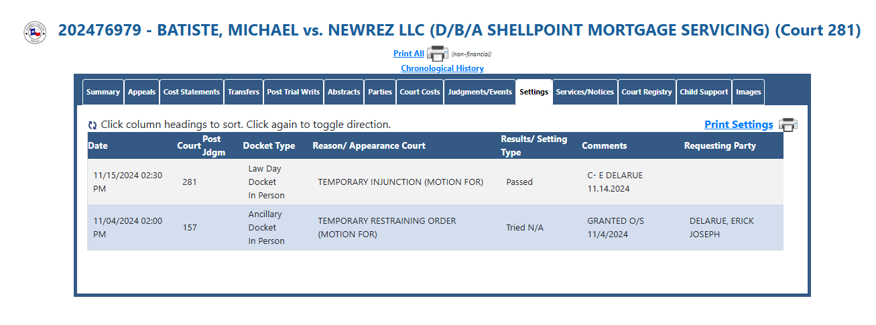This screenshot has width=876, height=325.
Task: Open the Court Registry tab
Action: pyautogui.click(x=647, y=92)
